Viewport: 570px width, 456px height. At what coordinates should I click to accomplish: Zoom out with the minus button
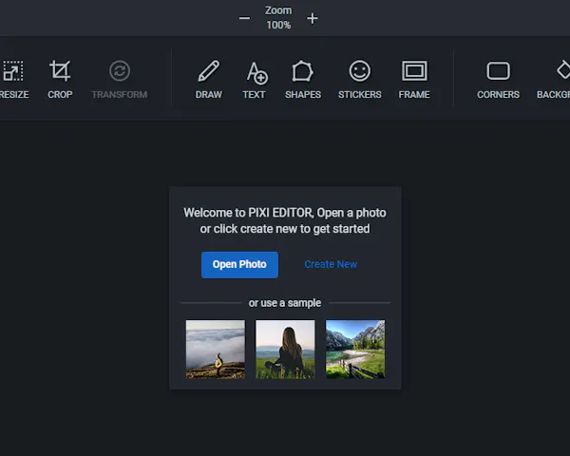click(x=245, y=18)
